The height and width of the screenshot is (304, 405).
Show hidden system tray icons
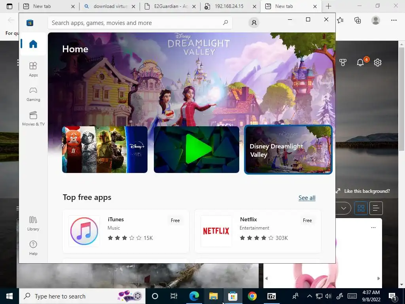309,296
